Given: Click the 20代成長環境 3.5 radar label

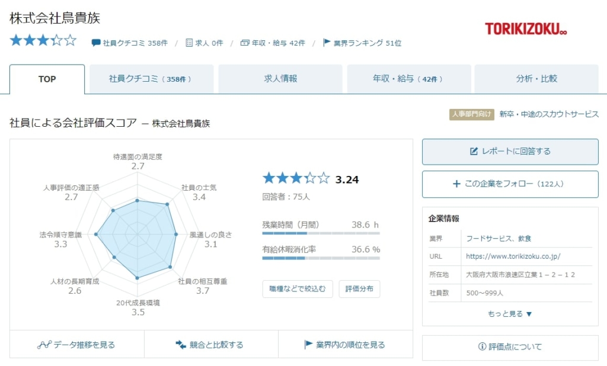Looking at the screenshot, I should [138, 307].
